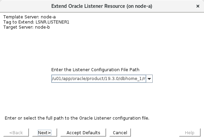The image size is (204, 140).
Task: Go to previous step with <Back
Action: (x=16, y=133)
